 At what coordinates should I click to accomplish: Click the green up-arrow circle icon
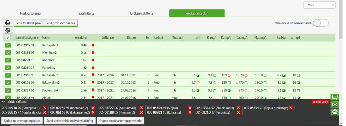(x=335, y=112)
